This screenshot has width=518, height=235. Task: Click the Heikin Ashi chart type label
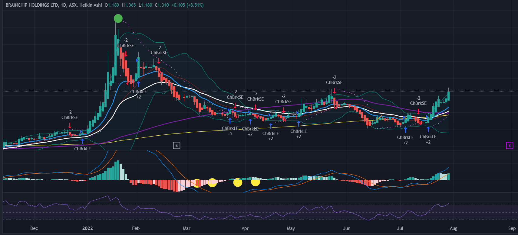(91, 5)
